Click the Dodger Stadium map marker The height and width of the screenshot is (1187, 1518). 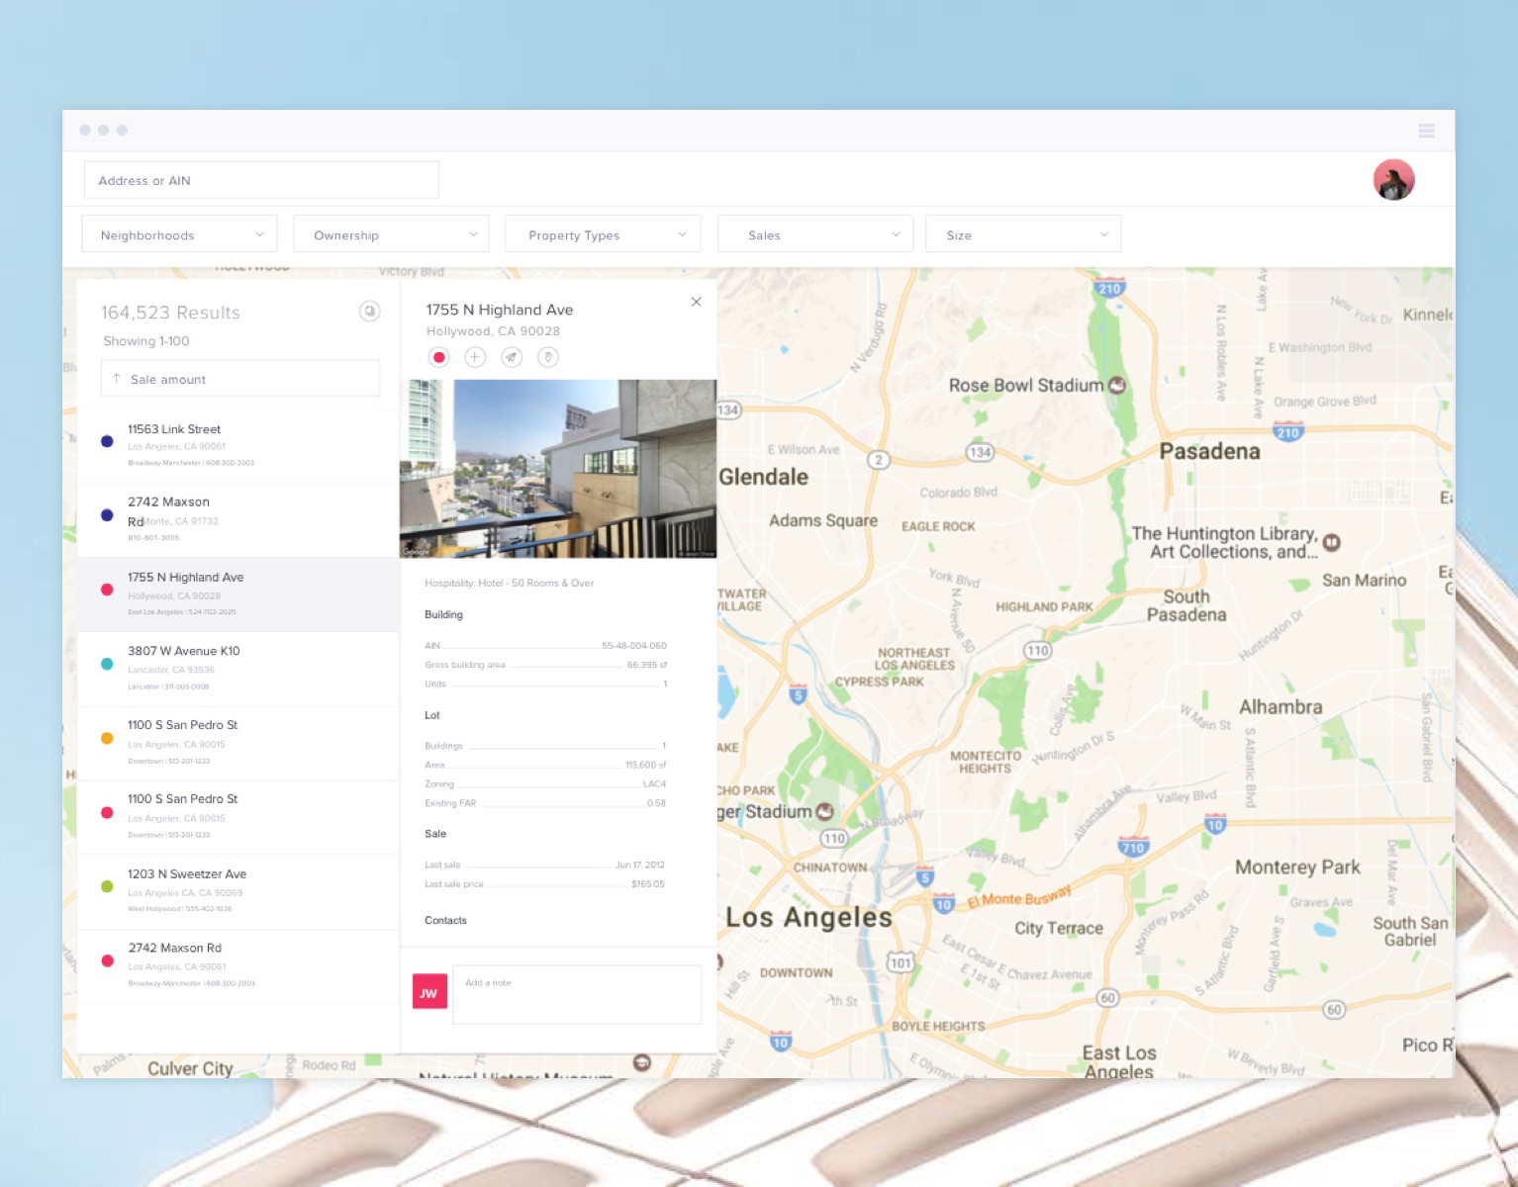(823, 811)
